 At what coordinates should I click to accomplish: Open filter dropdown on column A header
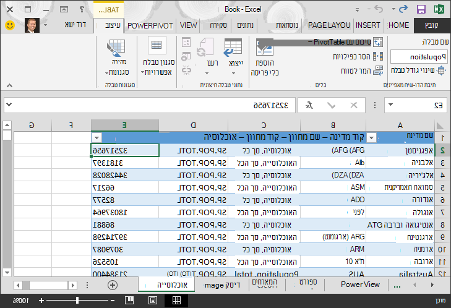tap(371, 138)
